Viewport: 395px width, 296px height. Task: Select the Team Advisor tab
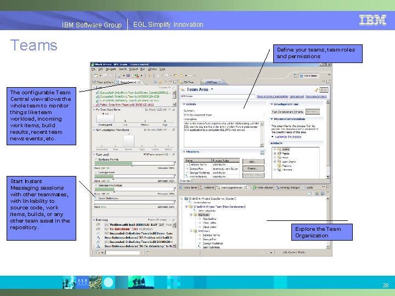[263, 187]
